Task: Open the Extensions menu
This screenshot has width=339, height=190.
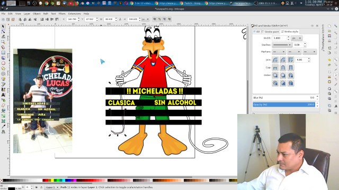Action: [74, 14]
